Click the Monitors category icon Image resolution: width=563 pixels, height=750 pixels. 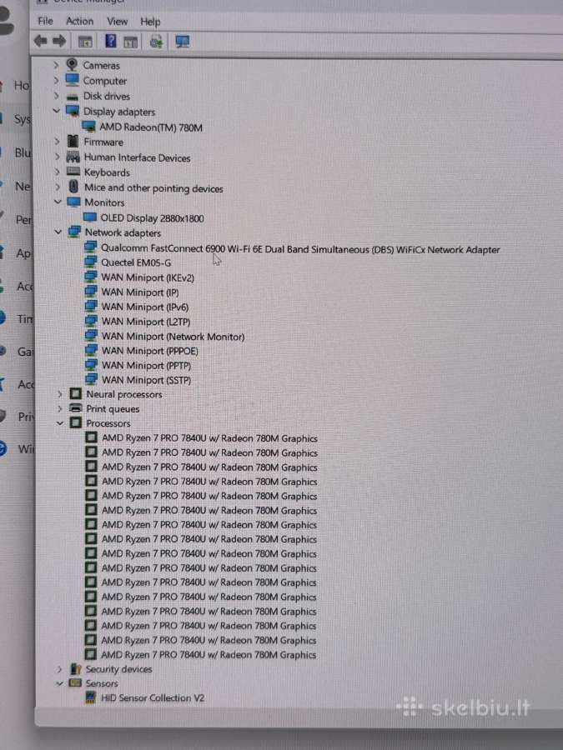tap(73, 202)
